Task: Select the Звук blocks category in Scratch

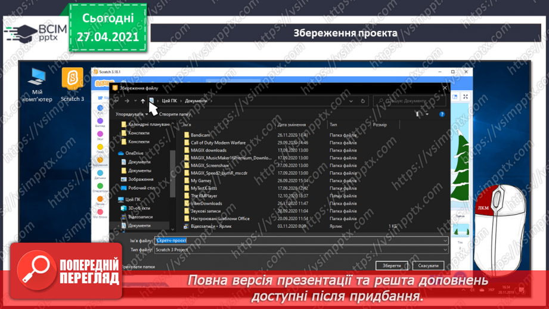Action: [100, 135]
